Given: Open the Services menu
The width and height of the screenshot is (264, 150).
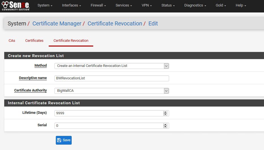Looking at the screenshot, I should coord(124,5).
